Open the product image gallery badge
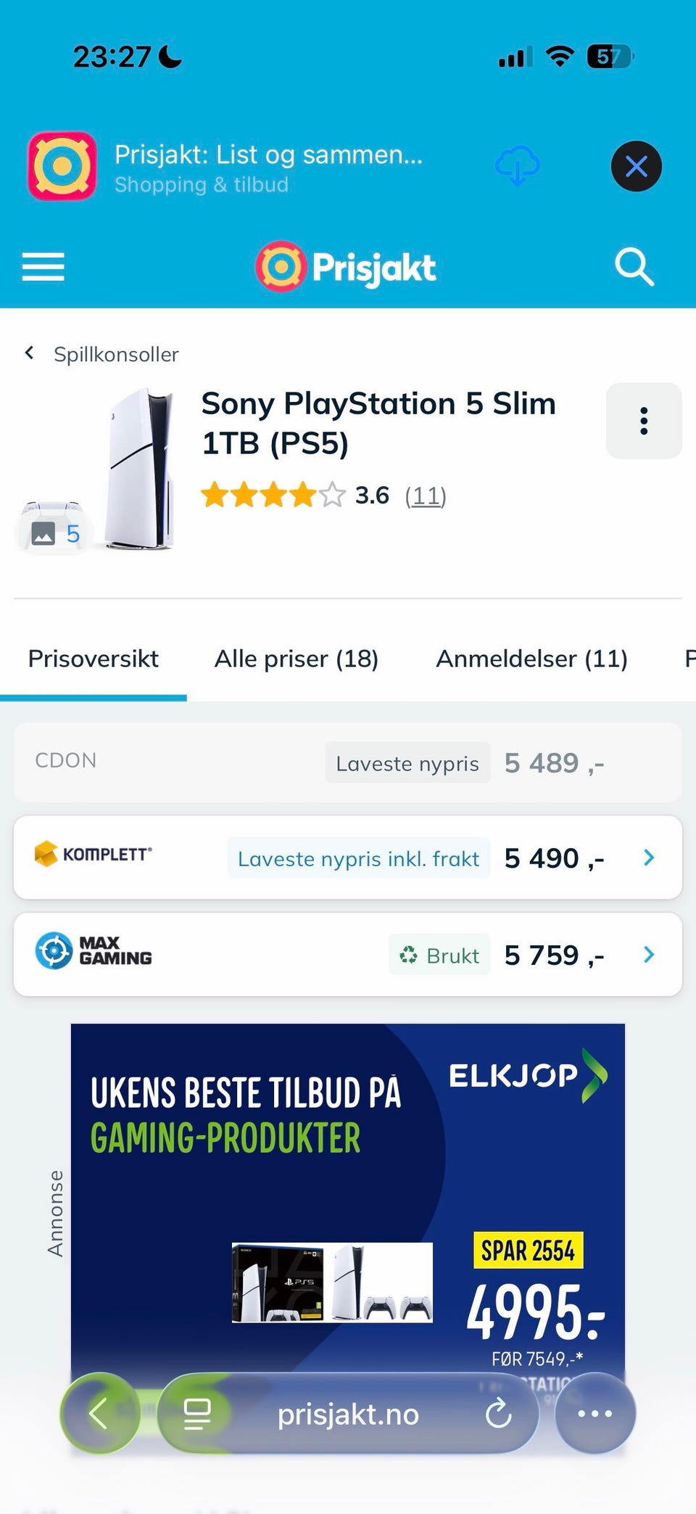The height and width of the screenshot is (1514, 696). 54,534
